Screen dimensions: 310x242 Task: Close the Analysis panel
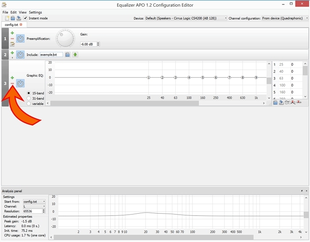point(306,191)
